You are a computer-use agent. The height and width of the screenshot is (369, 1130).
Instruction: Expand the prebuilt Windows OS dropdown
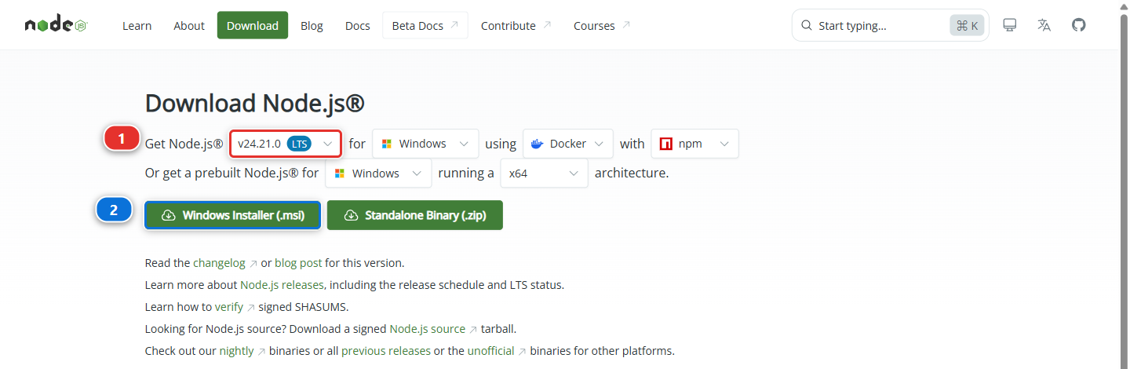pos(378,173)
